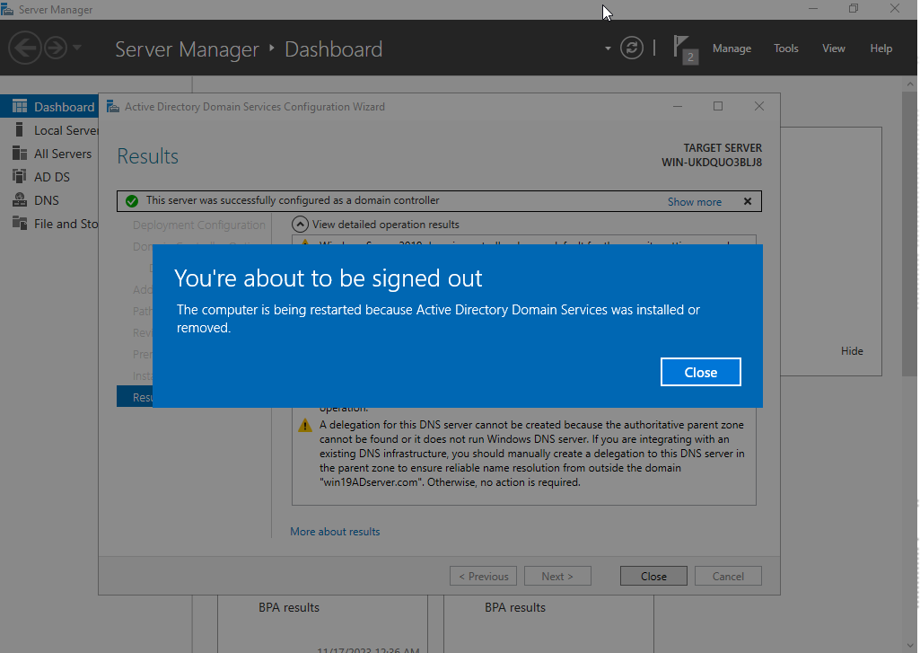920x653 pixels.
Task: Close the AD DS Configuration Wizard window
Action: point(758,106)
